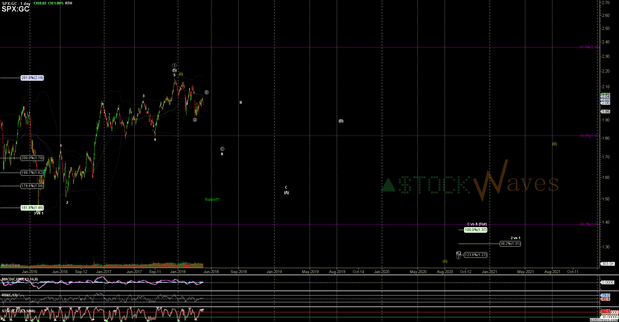
Task: Click the 50.0% magenta Fibonacci level label
Action: (x=589, y=136)
